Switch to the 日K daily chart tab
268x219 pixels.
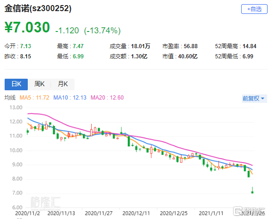click(16, 84)
